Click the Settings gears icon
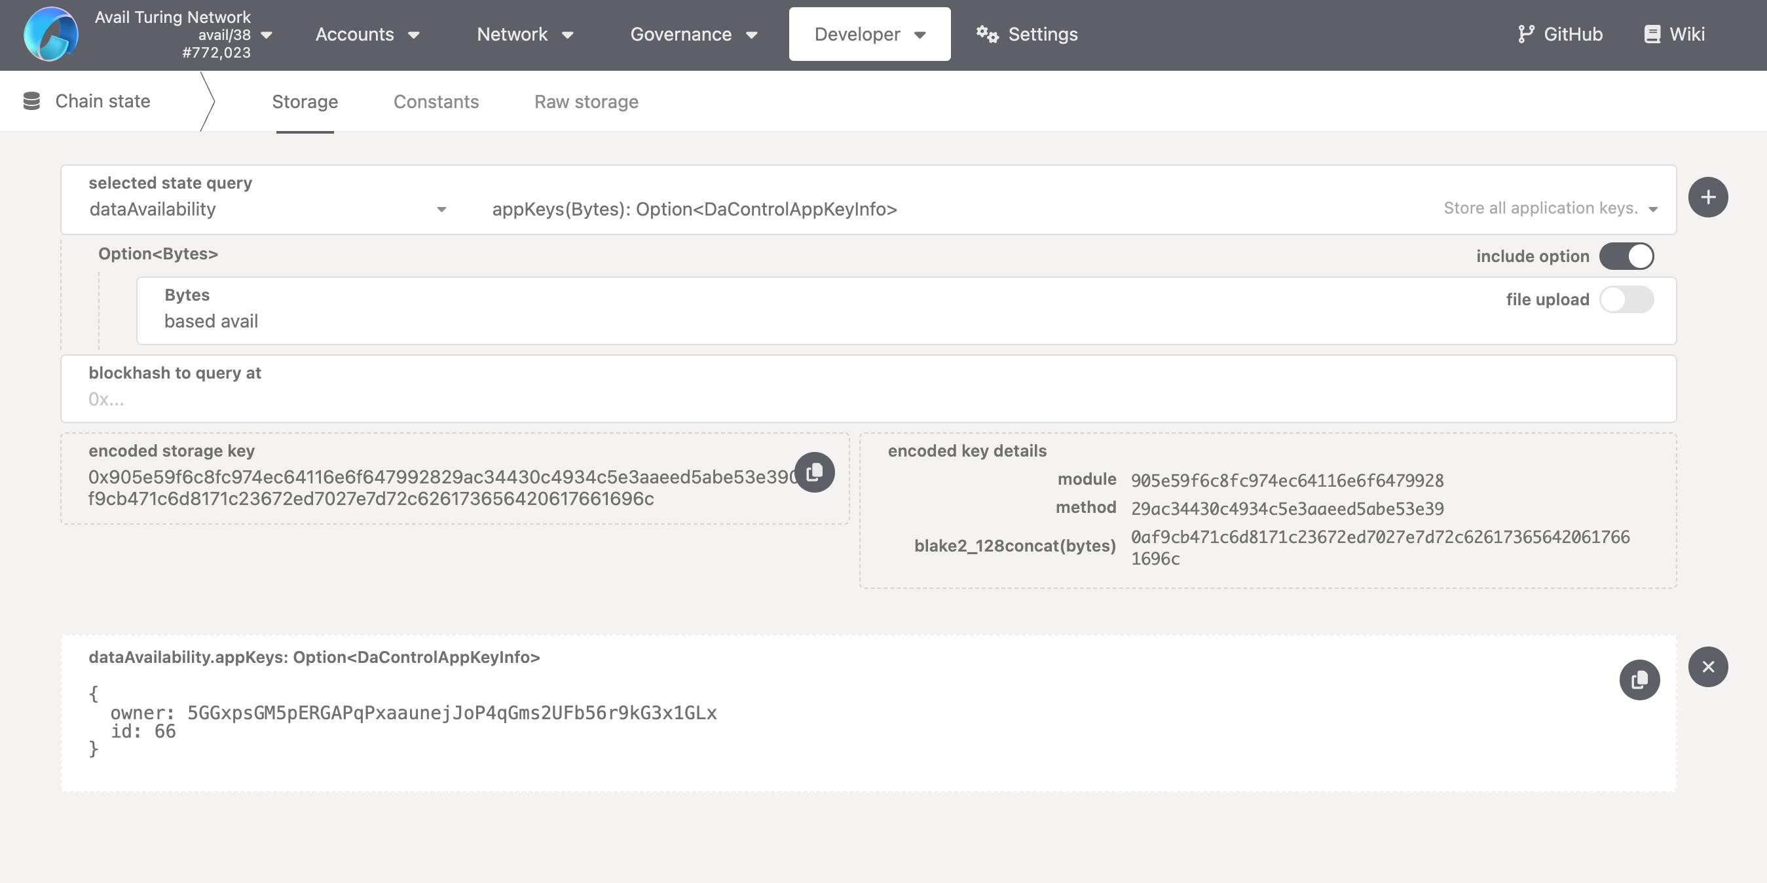The height and width of the screenshot is (883, 1767). click(x=987, y=34)
